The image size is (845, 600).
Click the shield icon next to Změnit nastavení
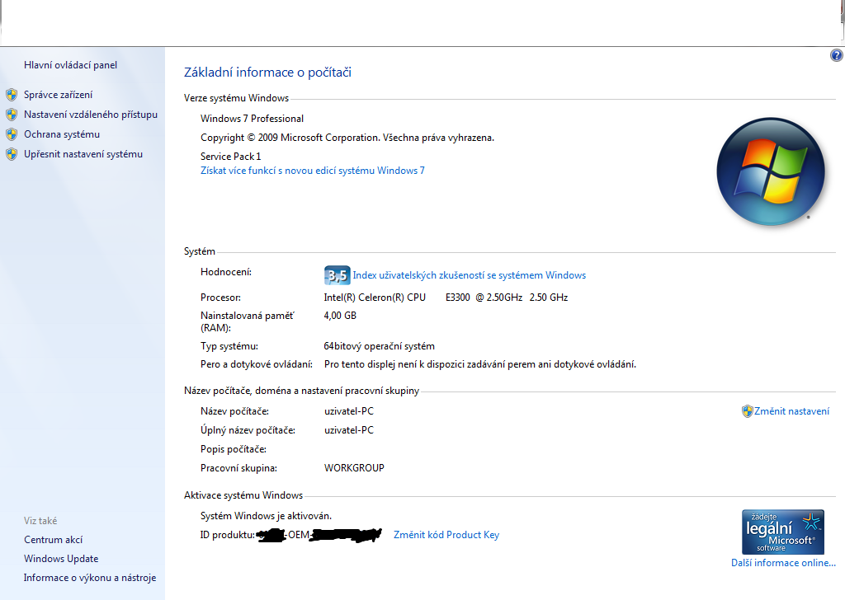coord(748,411)
